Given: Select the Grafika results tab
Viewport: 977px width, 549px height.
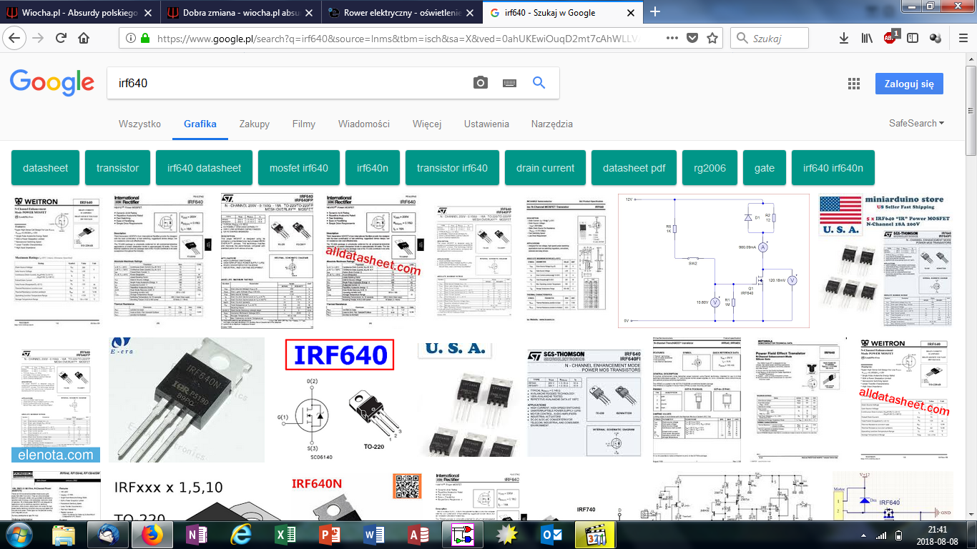Looking at the screenshot, I should 200,124.
